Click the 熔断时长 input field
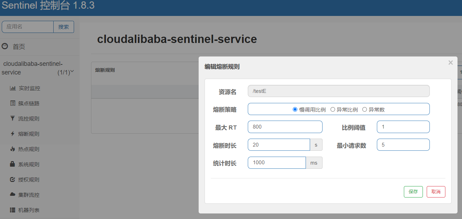The width and height of the screenshot is (462, 219). tap(279, 145)
